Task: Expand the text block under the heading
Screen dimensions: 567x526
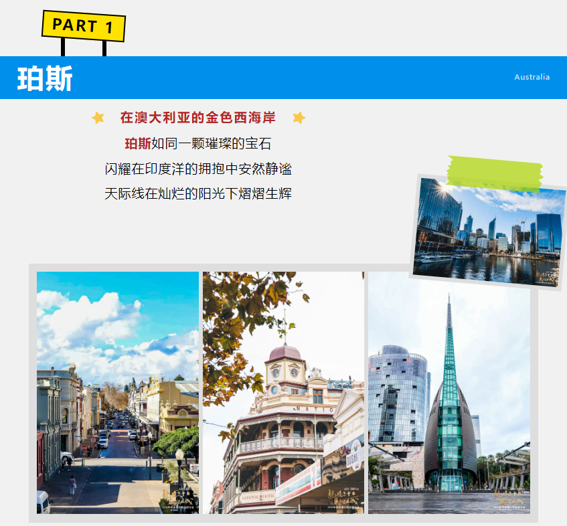Action: 197,166
